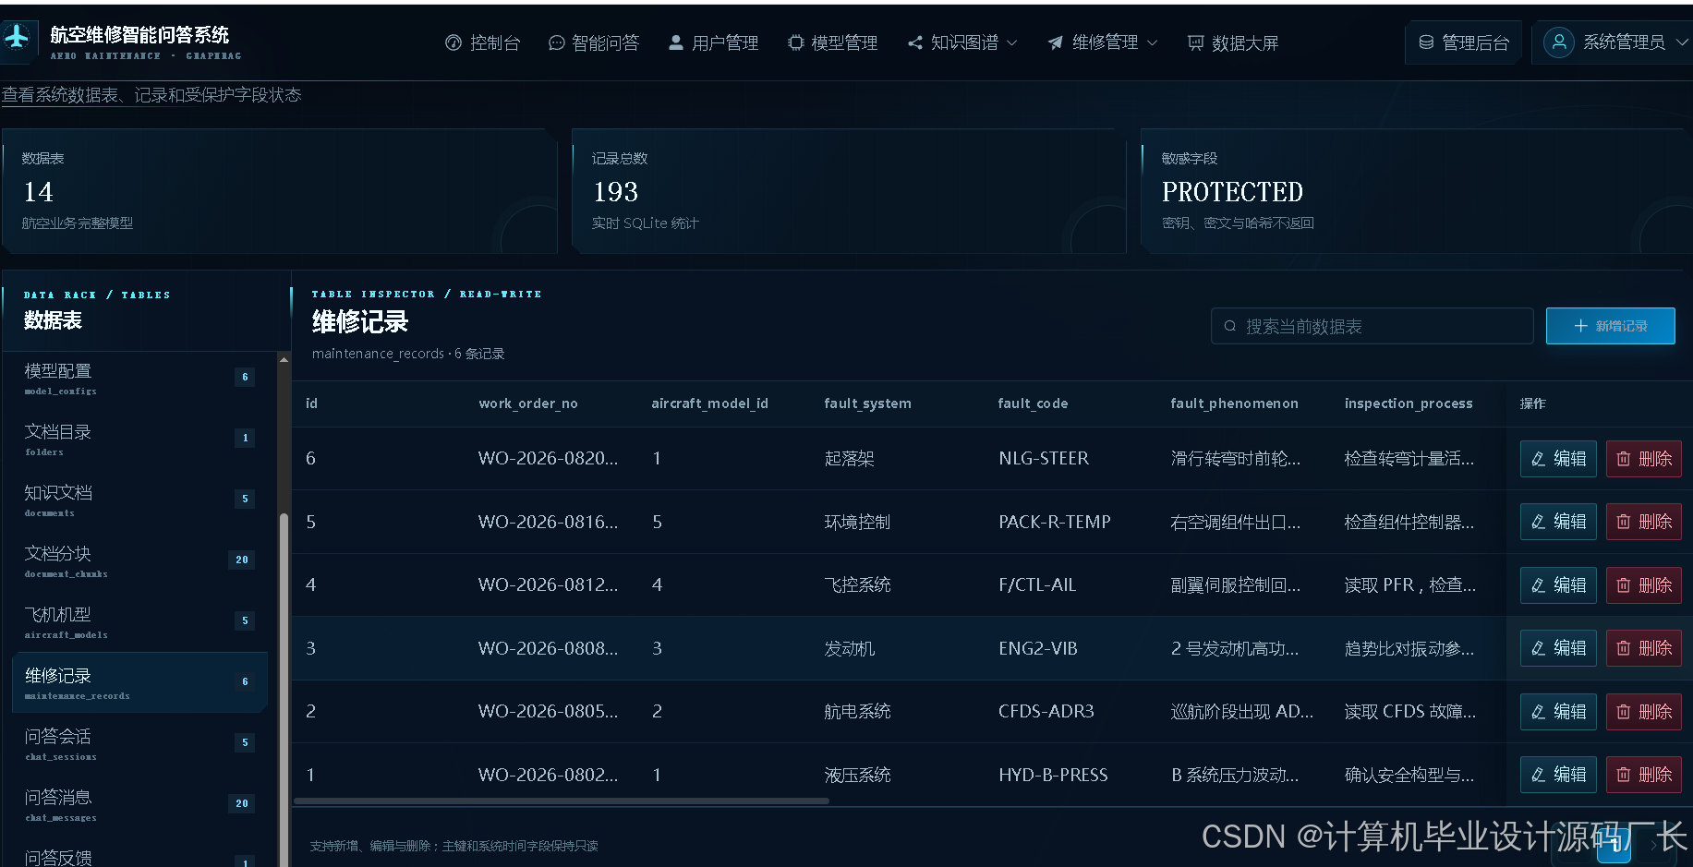The height and width of the screenshot is (867, 1693).
Task: Click the work_order_no column header
Action: [x=527, y=403]
